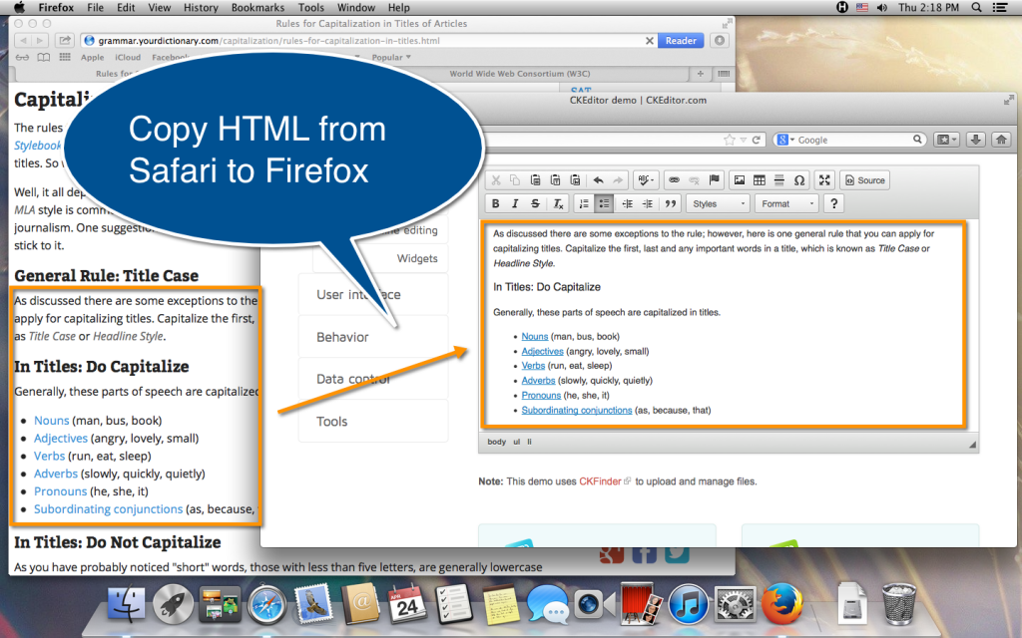Select the World Wide Web Consortium tab

click(x=519, y=74)
